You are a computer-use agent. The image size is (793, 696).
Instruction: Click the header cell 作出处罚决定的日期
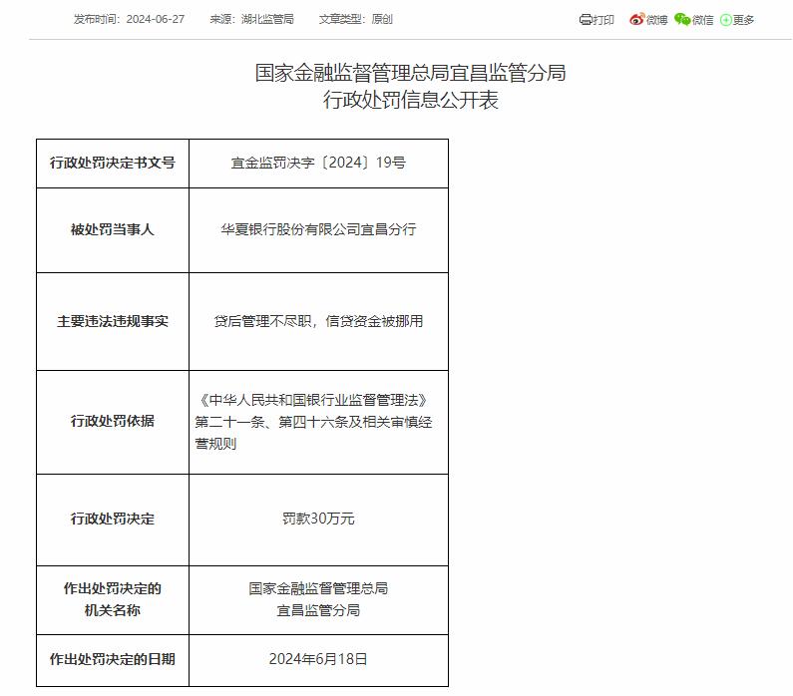(113, 659)
